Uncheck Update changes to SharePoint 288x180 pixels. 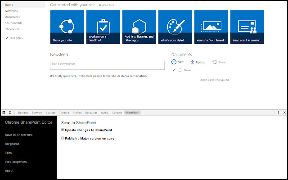pyautogui.click(x=63, y=130)
